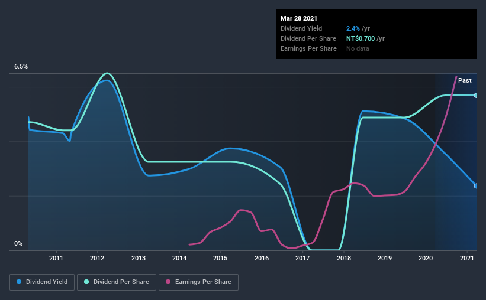Click the Dividend Yield endpoint marker
486x300 pixels.
click(476, 186)
